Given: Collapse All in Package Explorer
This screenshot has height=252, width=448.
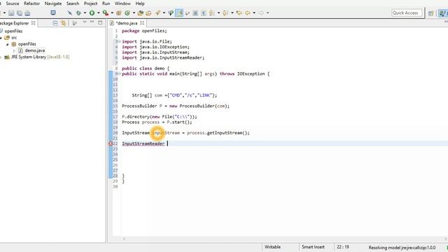Looking at the screenshot, I should click(x=55, y=23).
